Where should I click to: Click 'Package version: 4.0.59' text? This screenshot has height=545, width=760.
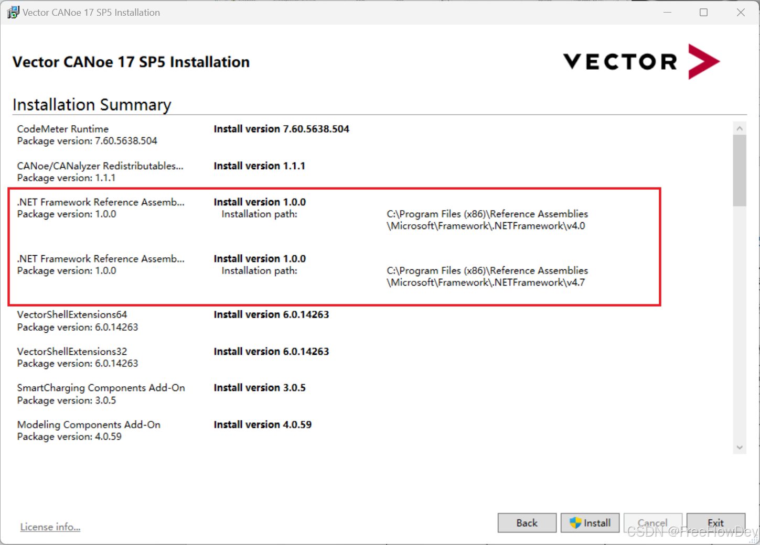(x=69, y=437)
